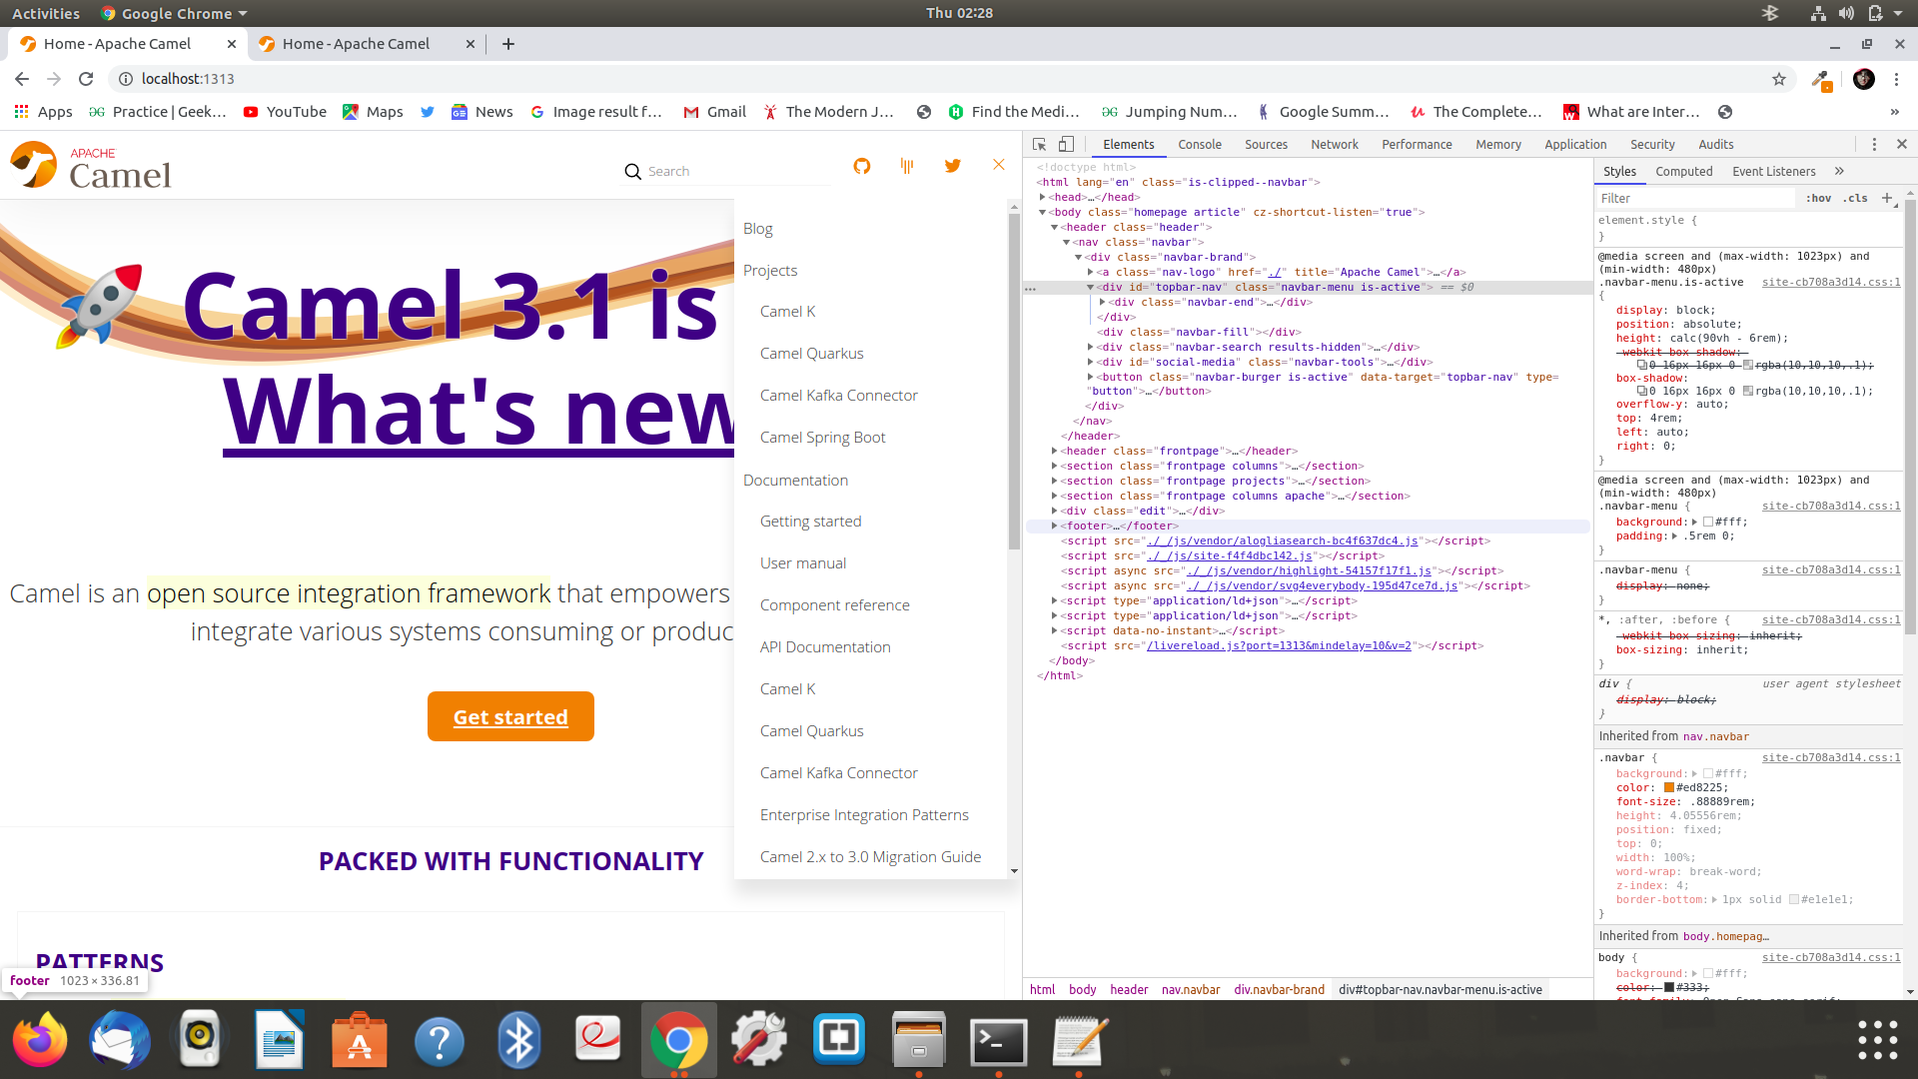This screenshot has height=1079, width=1918.
Task: Open the text editor in the dock
Action: [x=1079, y=1040]
